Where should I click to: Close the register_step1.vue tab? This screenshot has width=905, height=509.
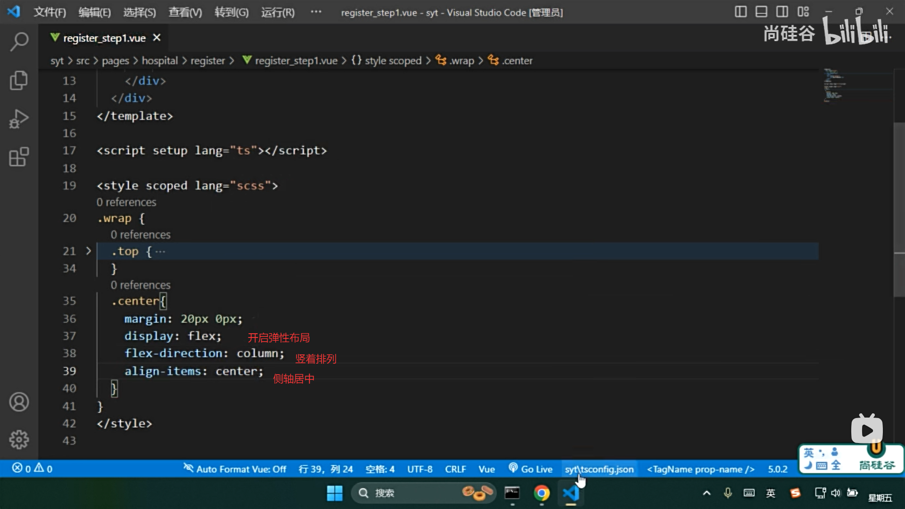(157, 38)
